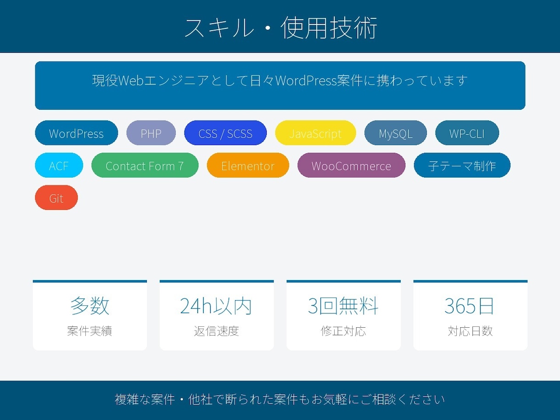Select the 3回無料 修正対応 card

click(343, 315)
